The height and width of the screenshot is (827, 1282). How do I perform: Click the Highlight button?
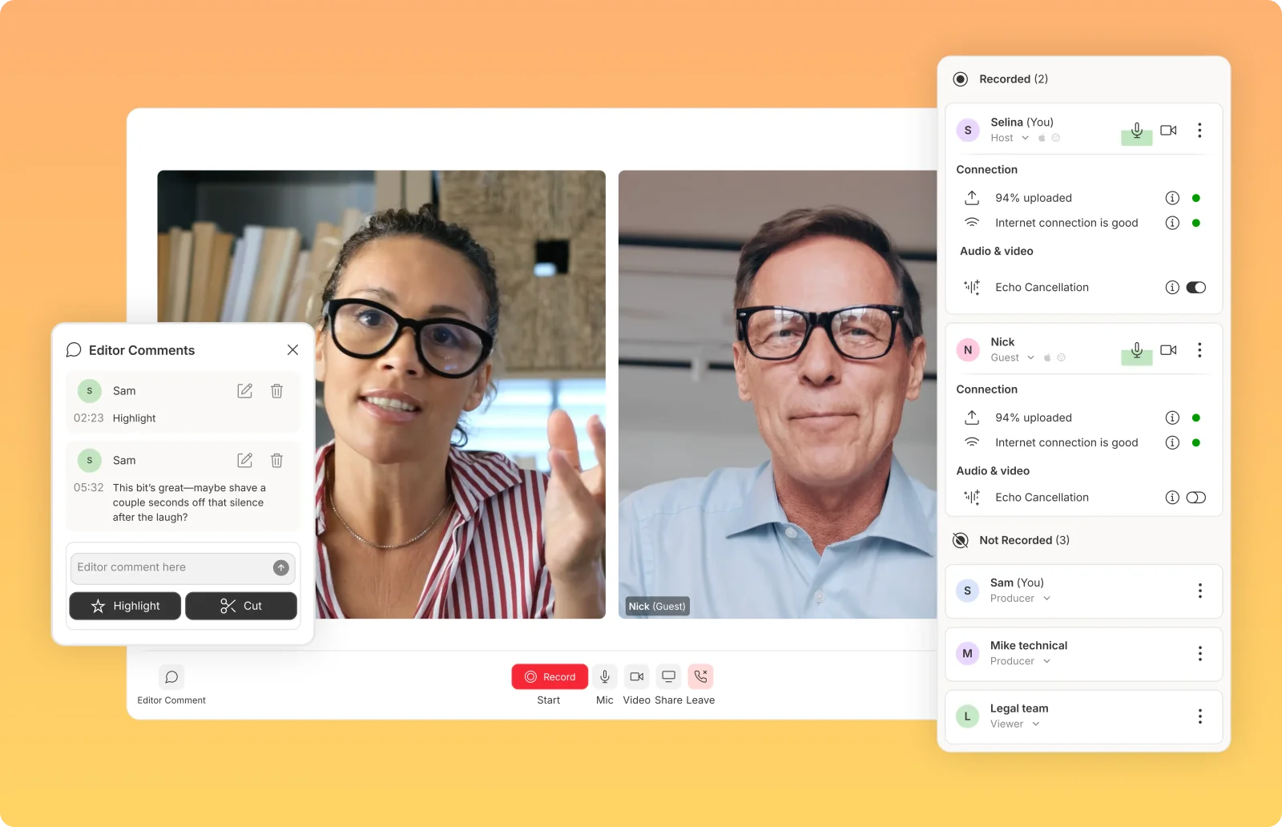tap(125, 606)
